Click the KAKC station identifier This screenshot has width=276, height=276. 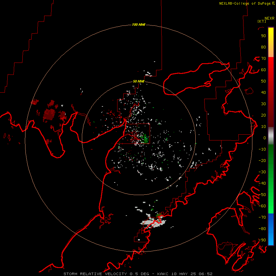click(x=163, y=274)
